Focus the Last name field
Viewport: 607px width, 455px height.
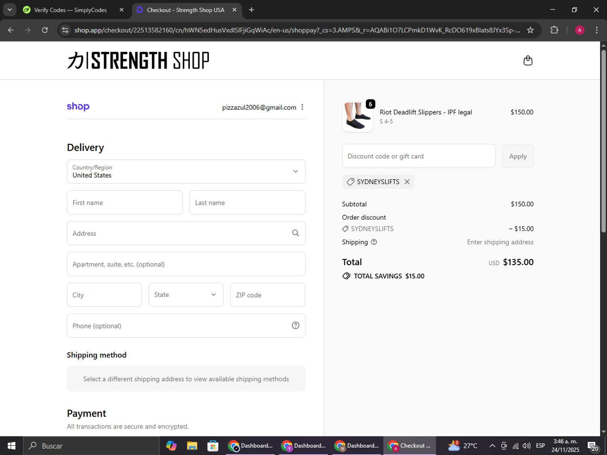(x=247, y=203)
